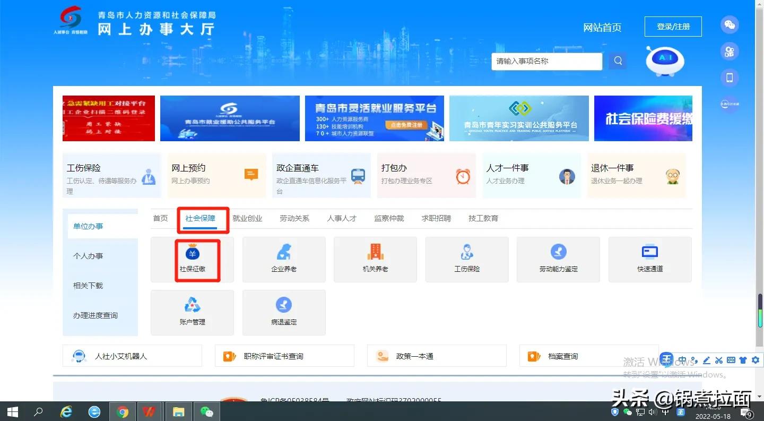Open the 个人办事 sidebar menu
This screenshot has width=764, height=421.
(x=88, y=255)
